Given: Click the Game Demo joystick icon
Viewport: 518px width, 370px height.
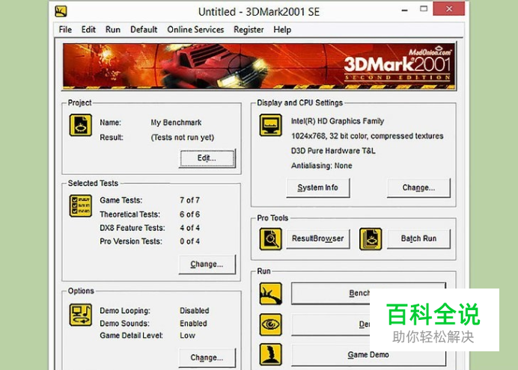Looking at the screenshot, I should tap(270, 354).
